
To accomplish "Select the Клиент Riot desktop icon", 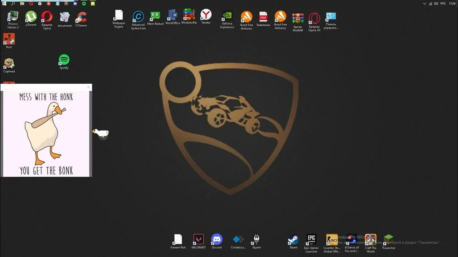I will click(178, 242).
